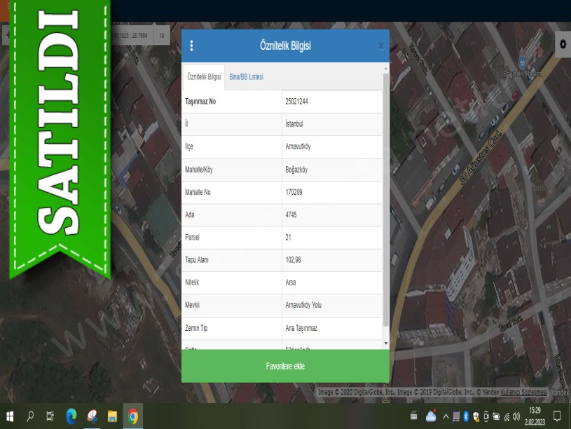Open the Windows Start menu
Image resolution: width=571 pixels, height=429 pixels.
coord(10,416)
